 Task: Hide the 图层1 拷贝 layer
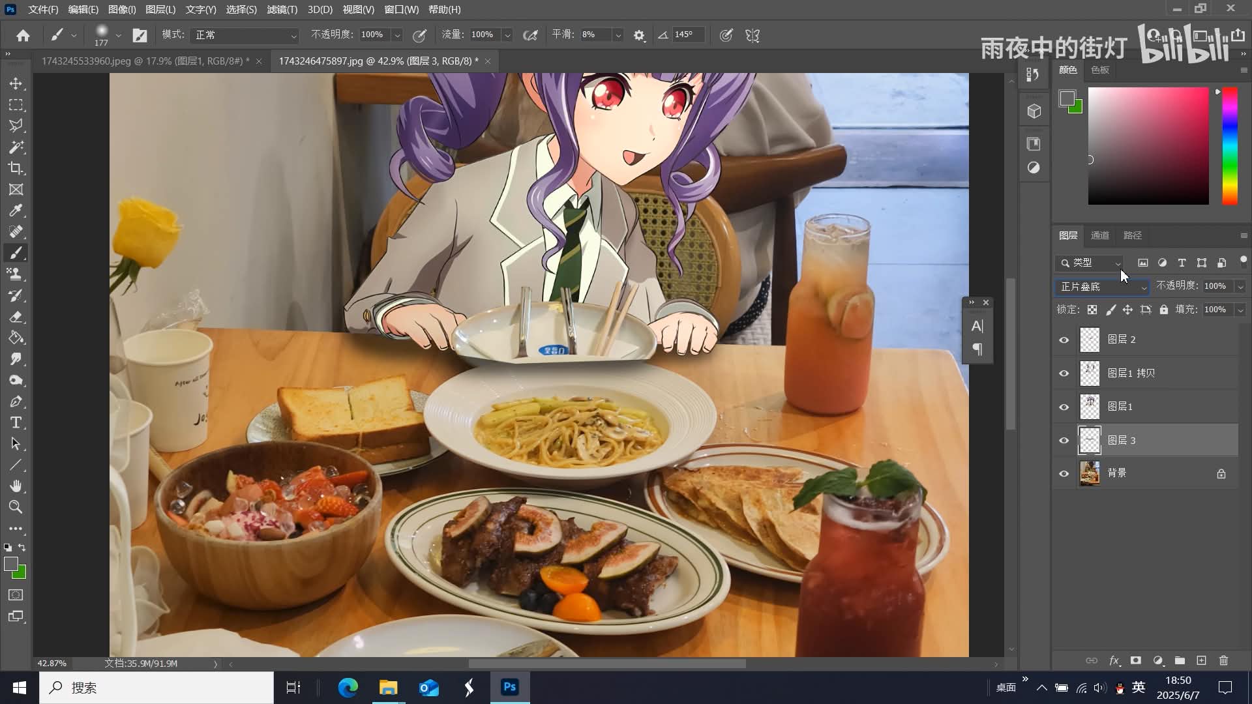coord(1064,374)
